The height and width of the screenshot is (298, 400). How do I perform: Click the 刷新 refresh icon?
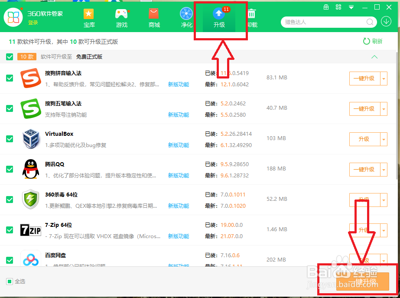tap(366, 41)
